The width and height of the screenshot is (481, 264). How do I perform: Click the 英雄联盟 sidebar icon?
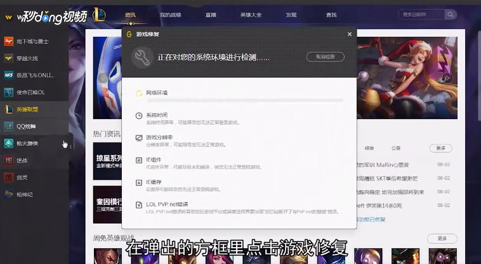9,110
